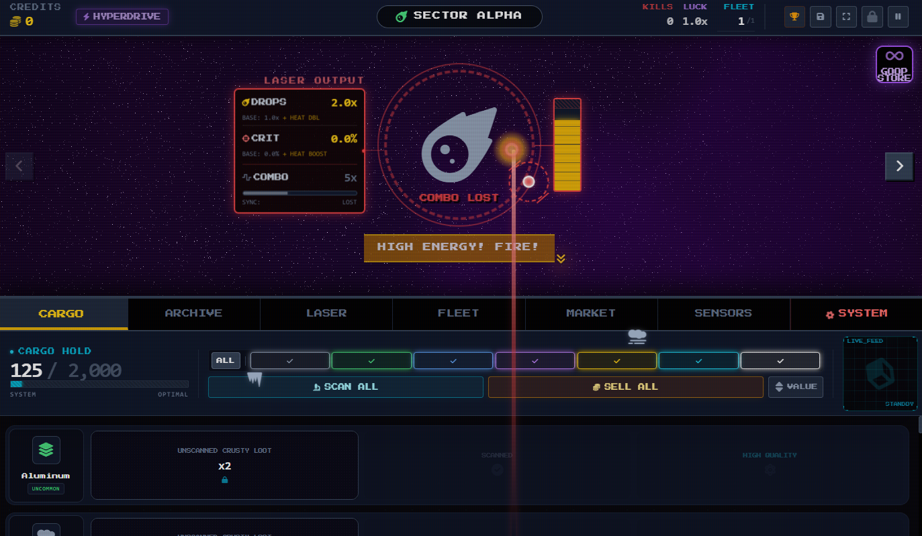Toggle the purple rarity filter checkbox
This screenshot has width=922, height=536.
(x=535, y=361)
